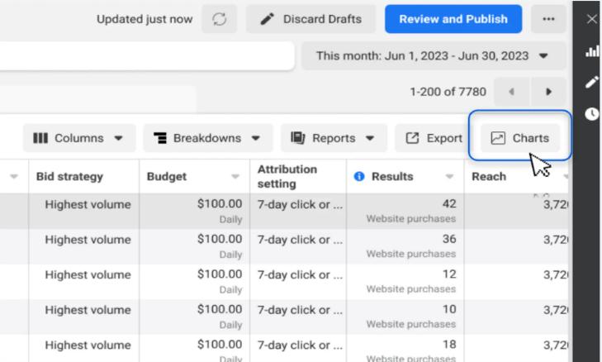Go to previous page of results
Screen dimensions: 602x362
(x=511, y=92)
